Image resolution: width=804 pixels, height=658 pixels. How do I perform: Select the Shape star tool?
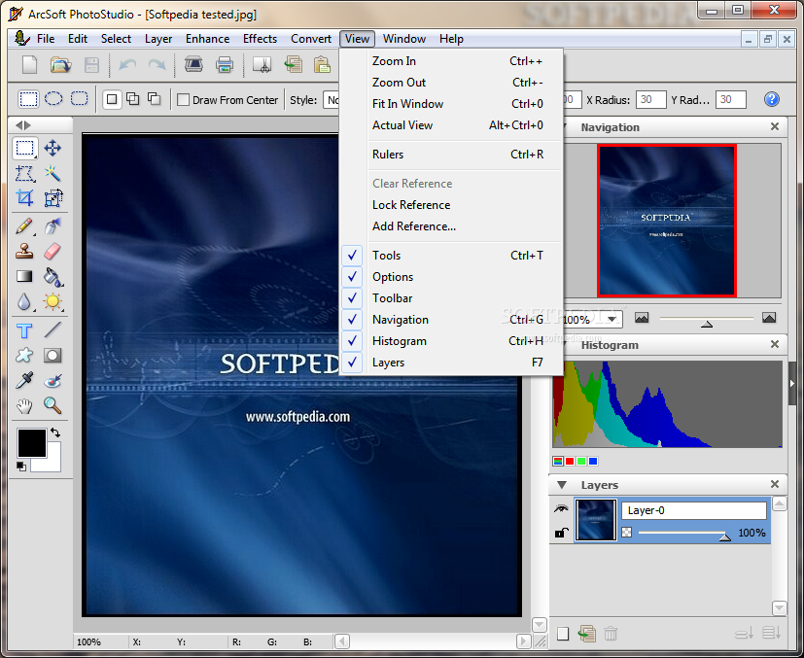24,355
